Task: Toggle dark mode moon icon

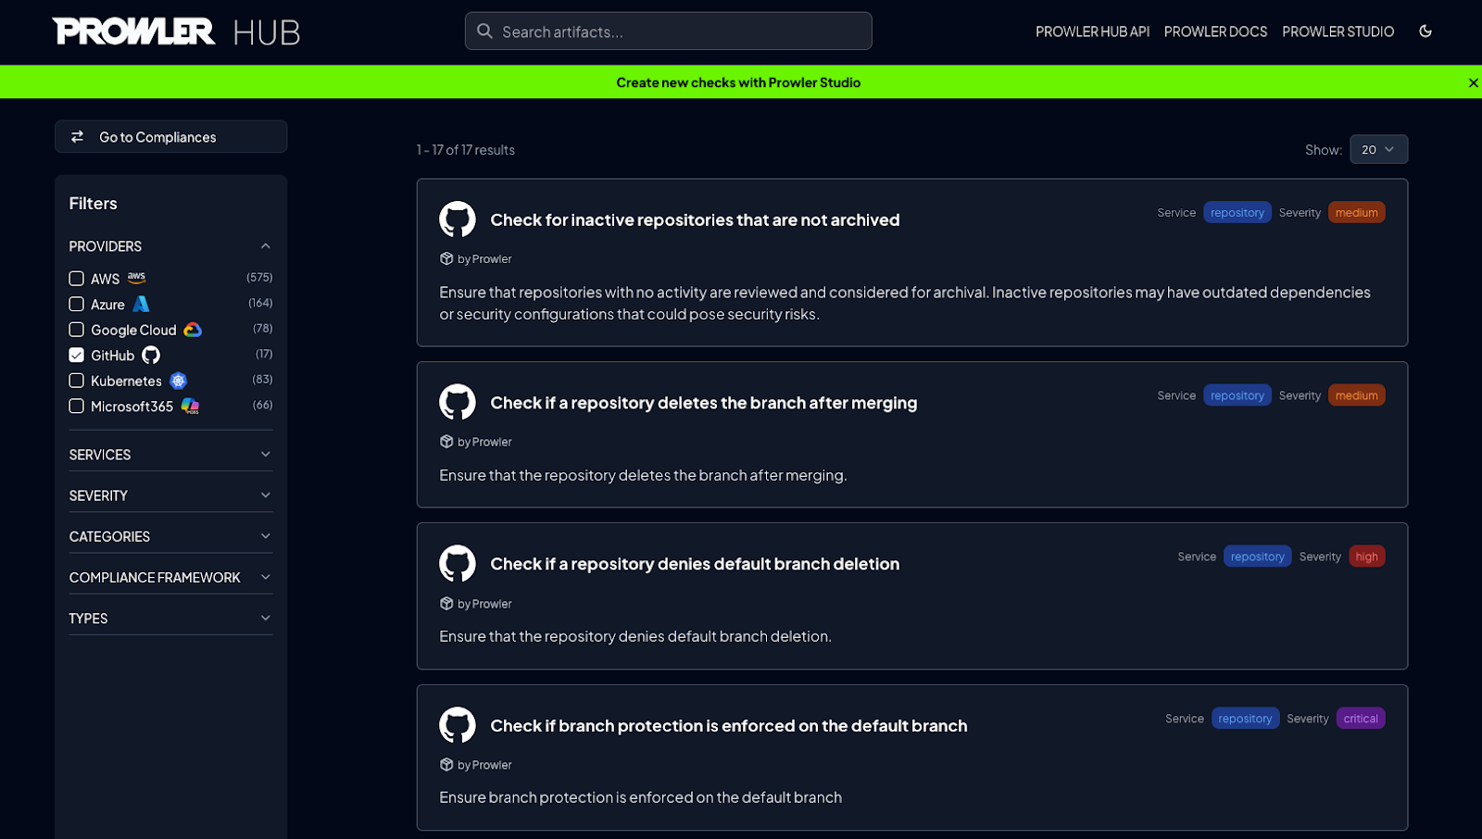Action: coord(1425,31)
